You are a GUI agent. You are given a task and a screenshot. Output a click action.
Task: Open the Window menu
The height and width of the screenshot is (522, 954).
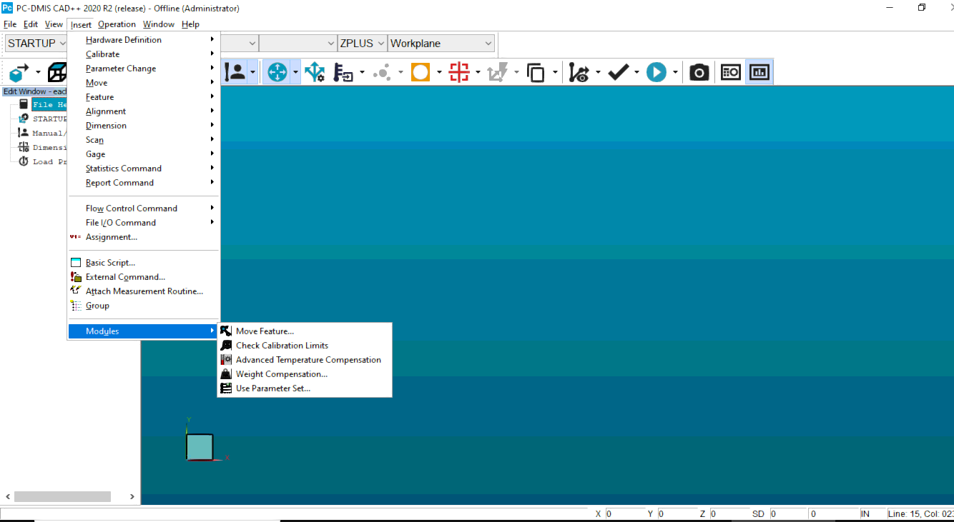coord(158,24)
